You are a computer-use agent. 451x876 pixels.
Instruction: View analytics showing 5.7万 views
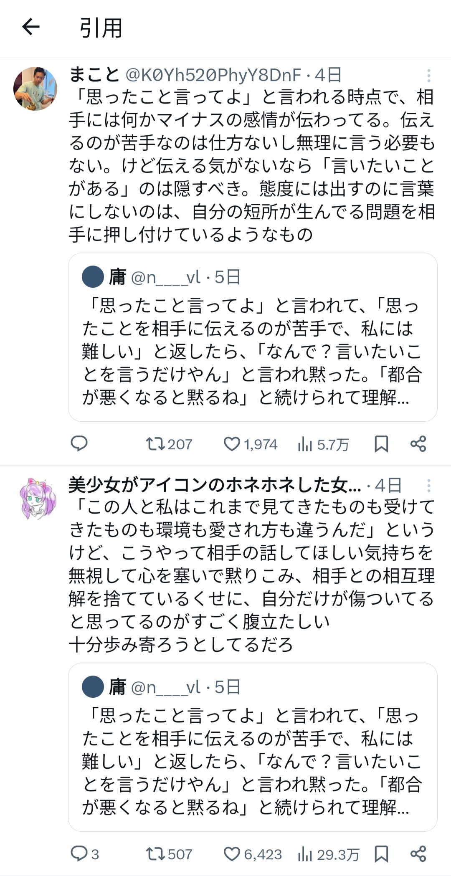[x=323, y=444]
